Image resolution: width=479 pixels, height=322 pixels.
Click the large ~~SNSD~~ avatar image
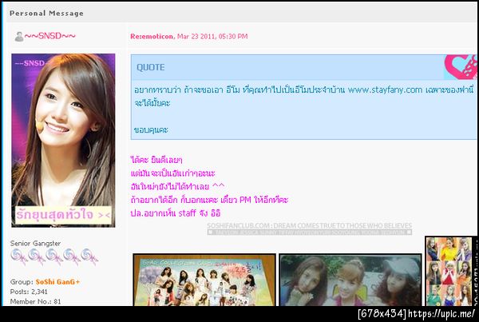coord(63,141)
